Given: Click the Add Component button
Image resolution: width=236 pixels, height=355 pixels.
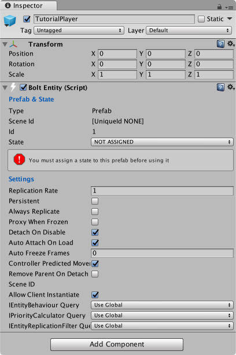Looking at the screenshot, I should pyautogui.click(x=117, y=345).
